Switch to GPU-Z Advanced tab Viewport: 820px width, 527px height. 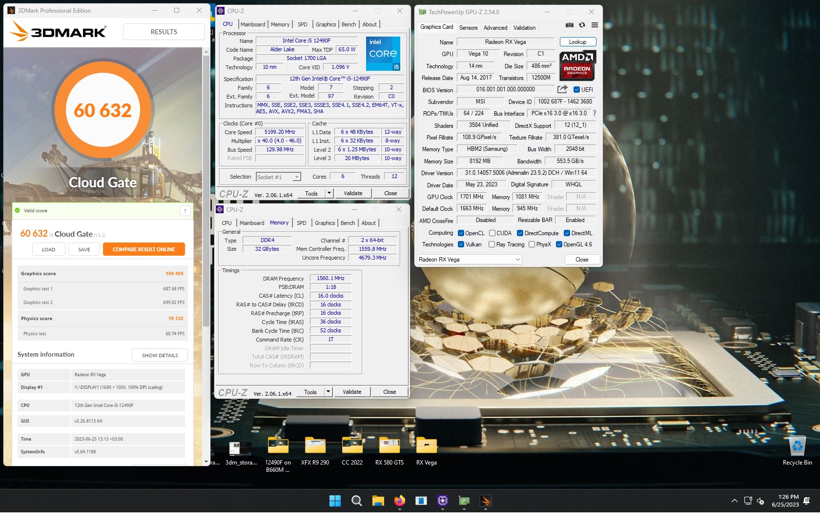[x=495, y=28]
